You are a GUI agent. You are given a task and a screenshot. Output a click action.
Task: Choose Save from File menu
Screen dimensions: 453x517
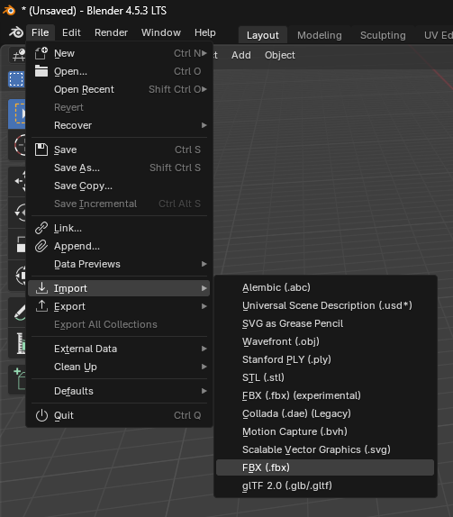click(x=119, y=150)
